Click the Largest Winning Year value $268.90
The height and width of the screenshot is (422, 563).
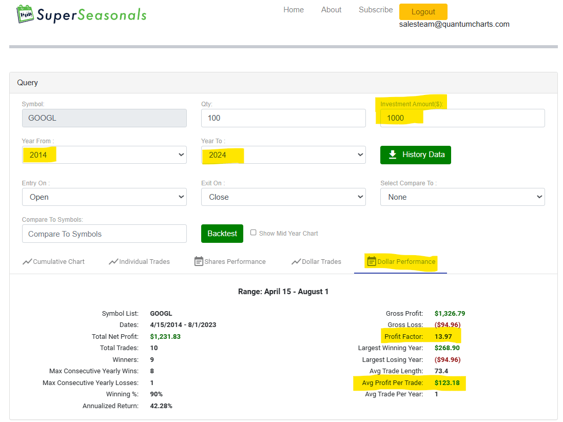coord(447,348)
